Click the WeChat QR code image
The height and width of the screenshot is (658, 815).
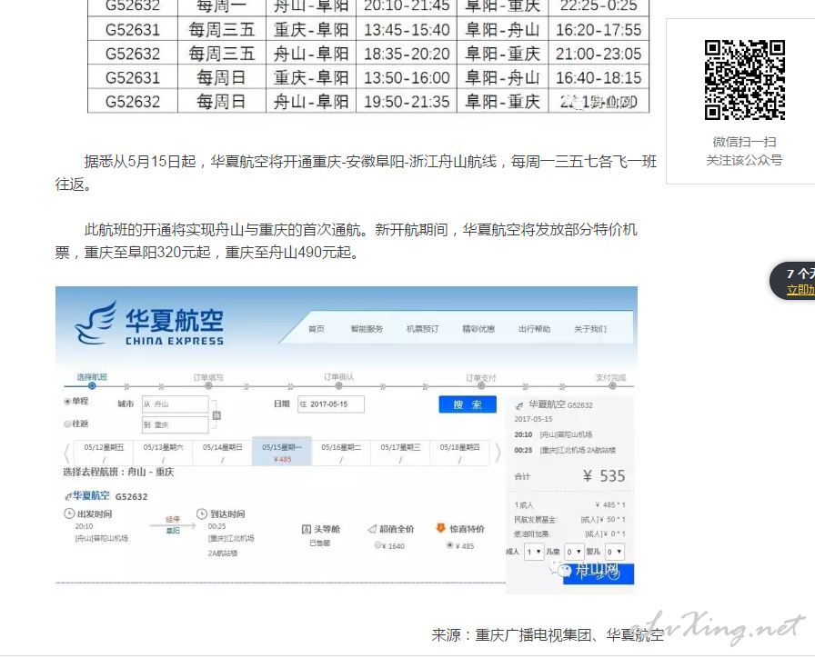tap(744, 79)
